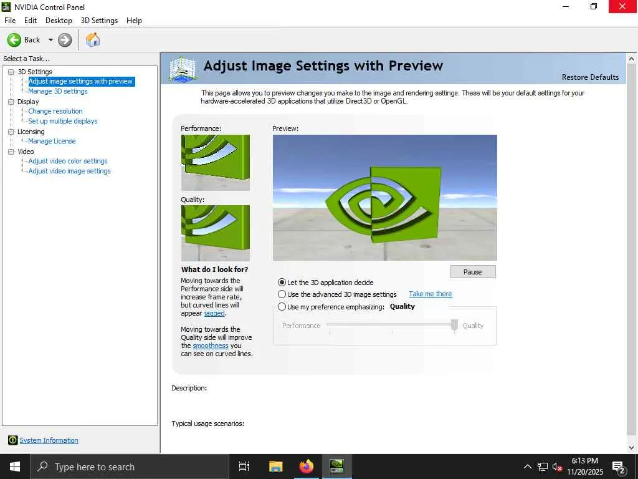Select Use the advanced 3D image settings
The width and height of the screenshot is (638, 479).
point(282,294)
